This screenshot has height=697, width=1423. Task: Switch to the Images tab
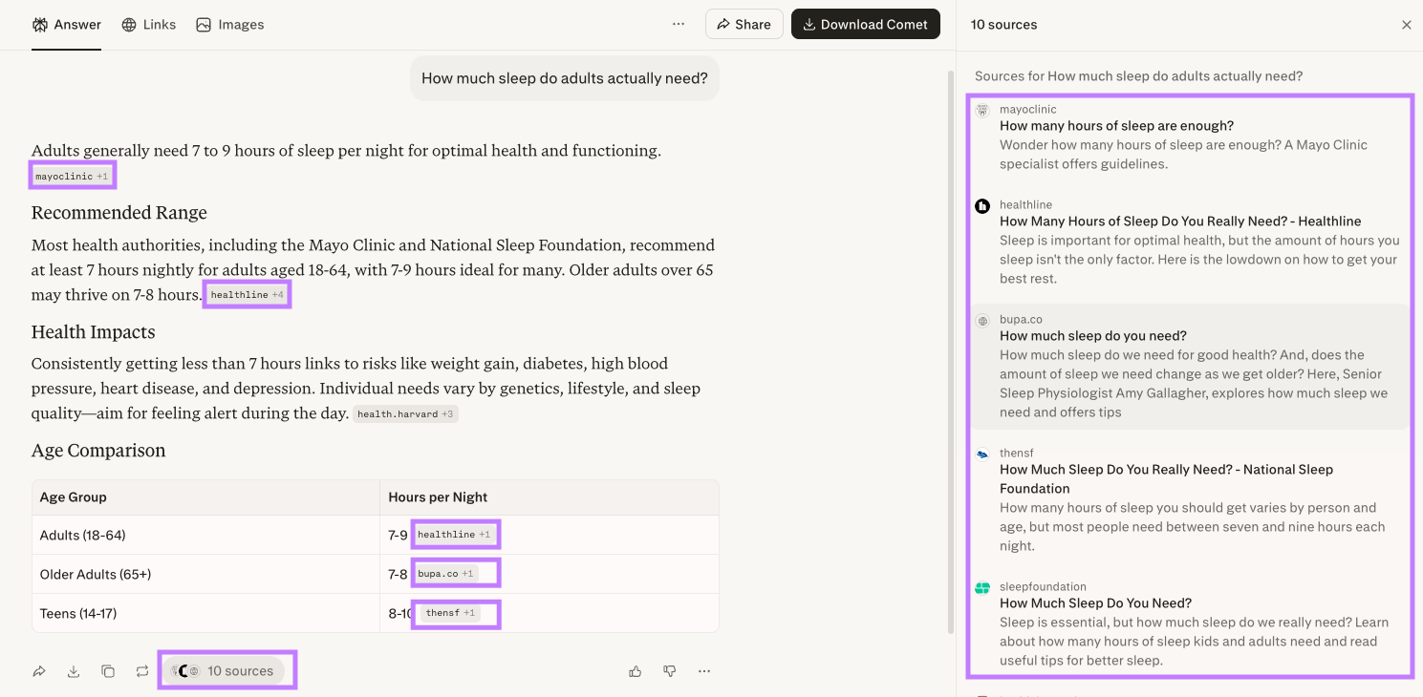click(229, 25)
